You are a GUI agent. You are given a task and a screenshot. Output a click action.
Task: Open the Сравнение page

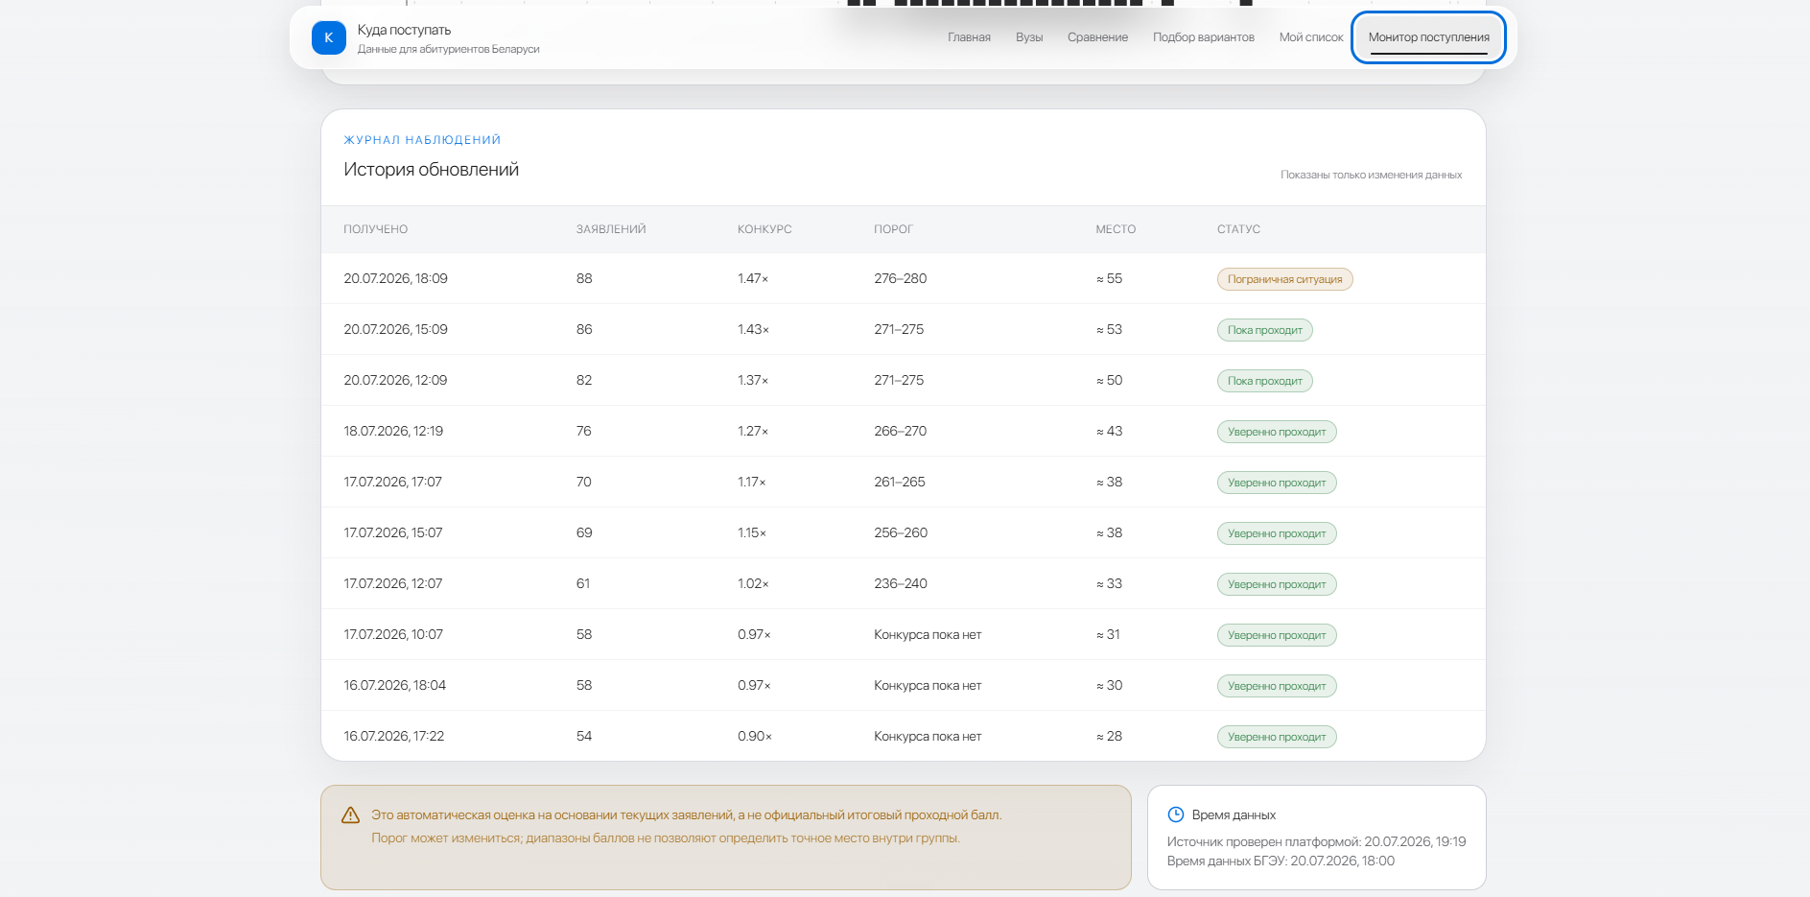[x=1097, y=37]
